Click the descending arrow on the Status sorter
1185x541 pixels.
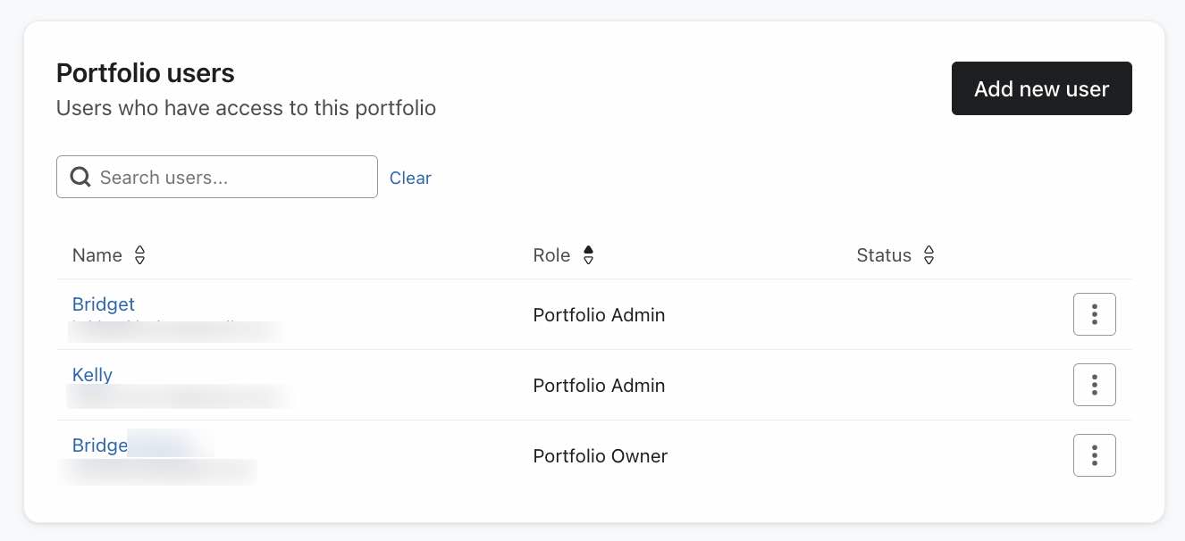pyautogui.click(x=929, y=261)
